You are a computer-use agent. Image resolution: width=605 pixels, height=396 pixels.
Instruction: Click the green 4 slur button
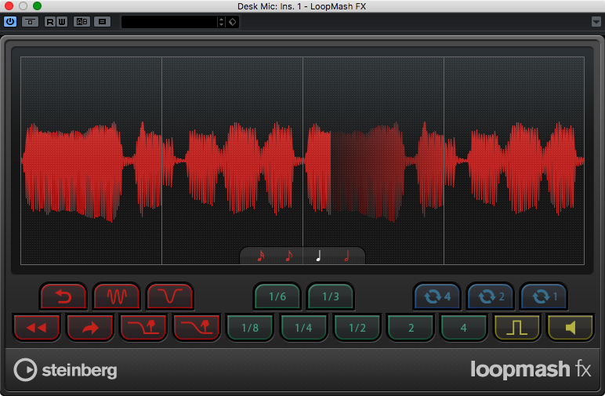(x=464, y=328)
